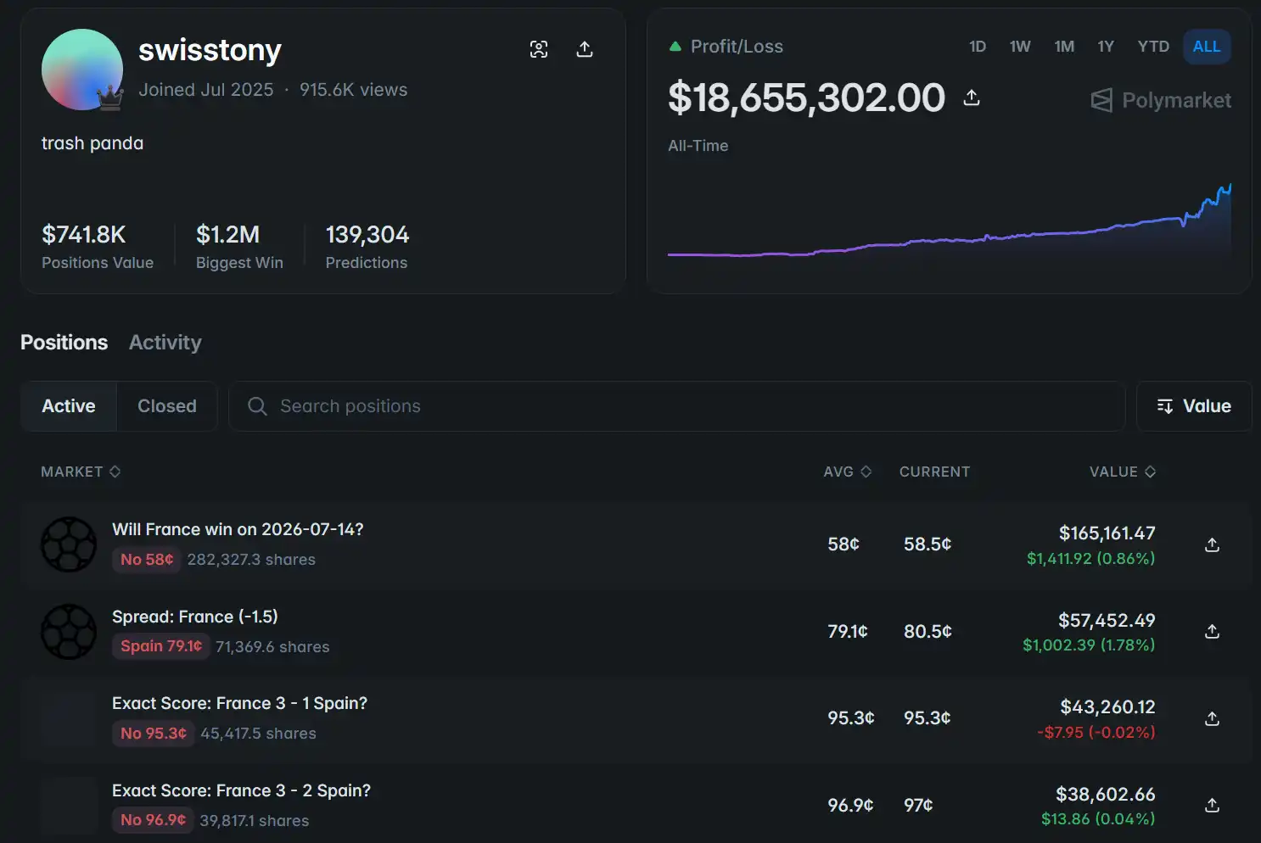1261x843 pixels.
Task: Open the swisstony profile avatar
Action: 82,70
